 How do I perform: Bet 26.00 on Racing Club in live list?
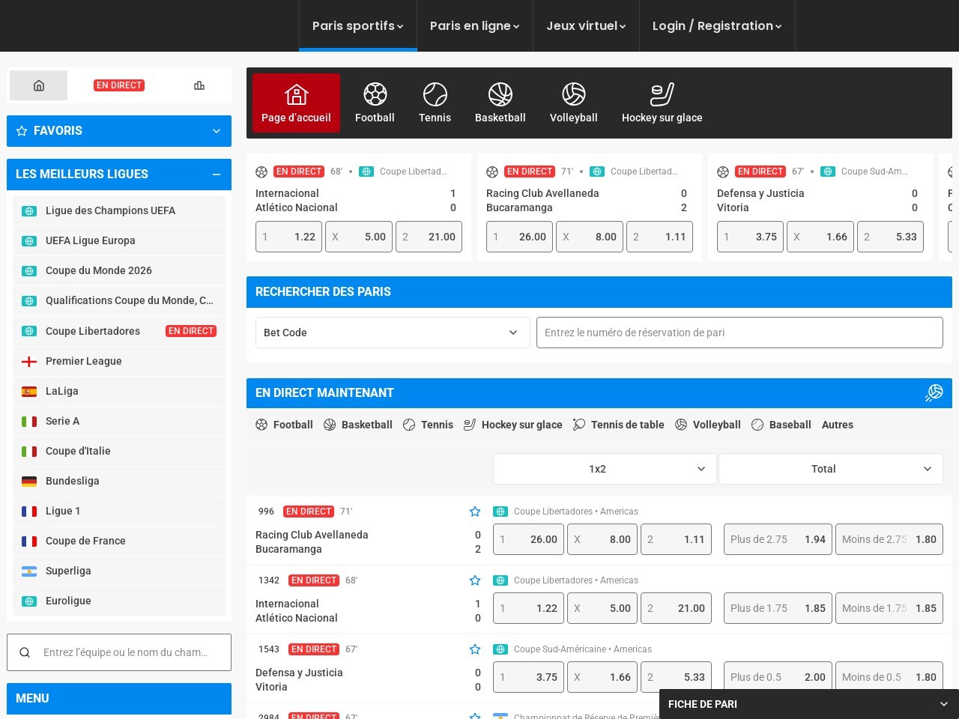coord(528,539)
